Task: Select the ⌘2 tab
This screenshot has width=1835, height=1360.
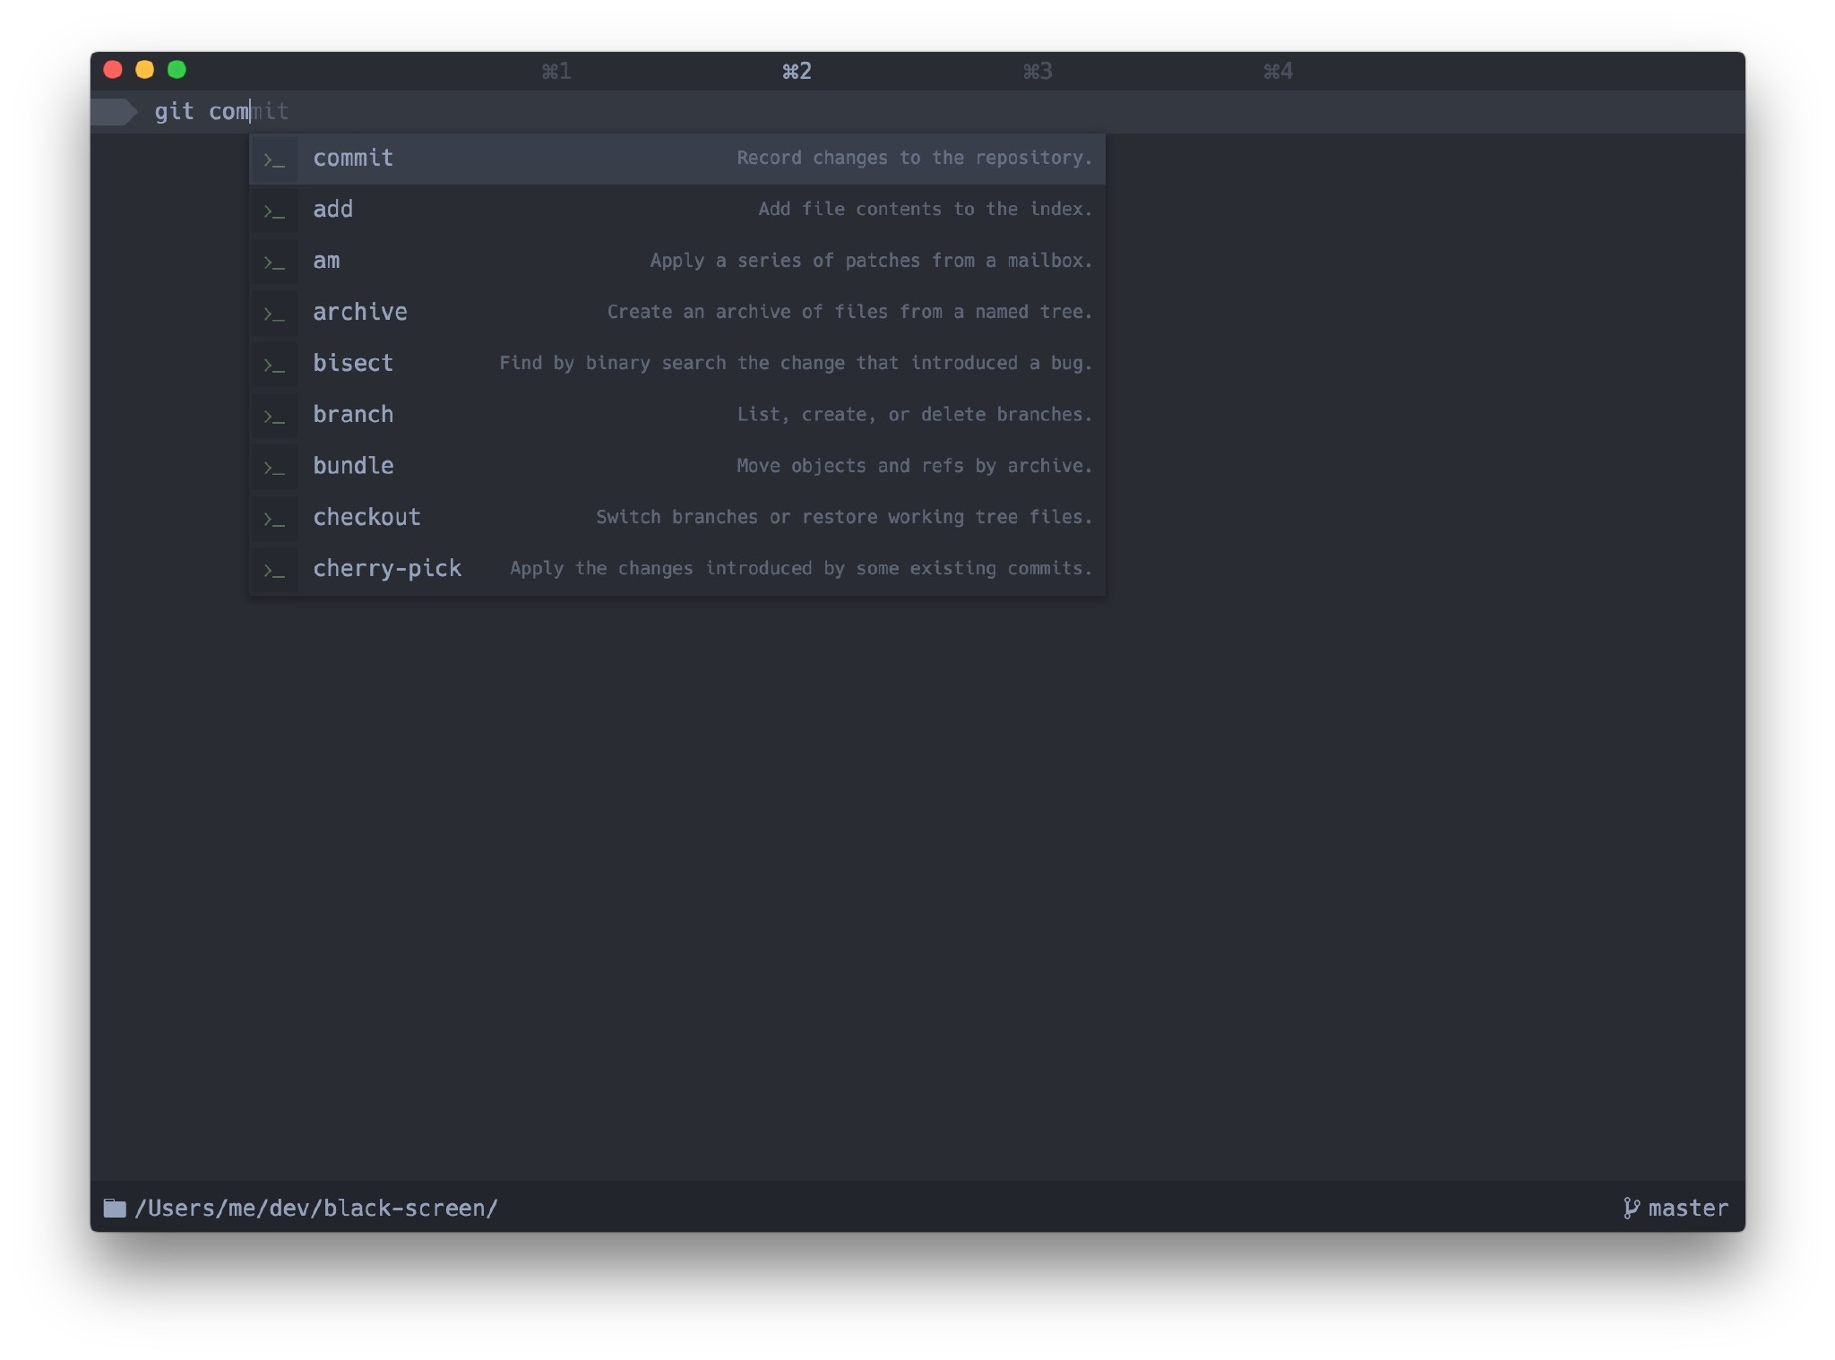Action: [x=797, y=71]
